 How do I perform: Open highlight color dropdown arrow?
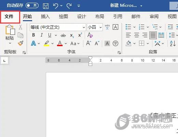coord(52,43)
